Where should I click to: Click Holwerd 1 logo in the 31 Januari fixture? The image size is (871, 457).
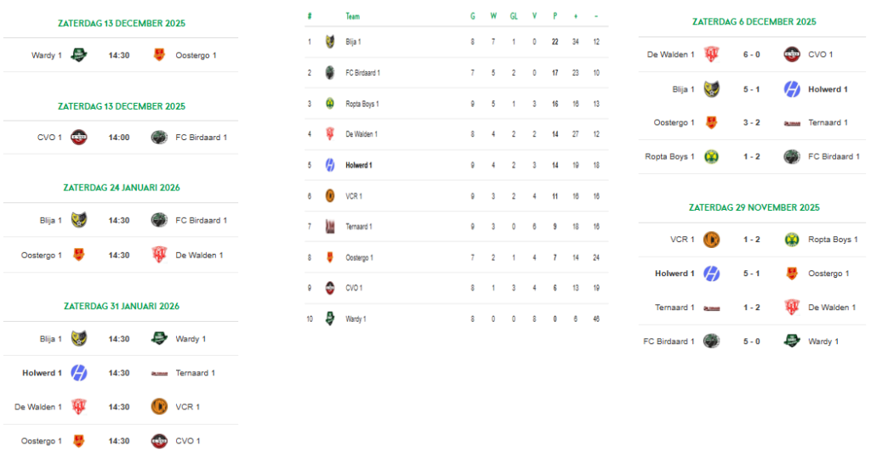click(x=78, y=373)
